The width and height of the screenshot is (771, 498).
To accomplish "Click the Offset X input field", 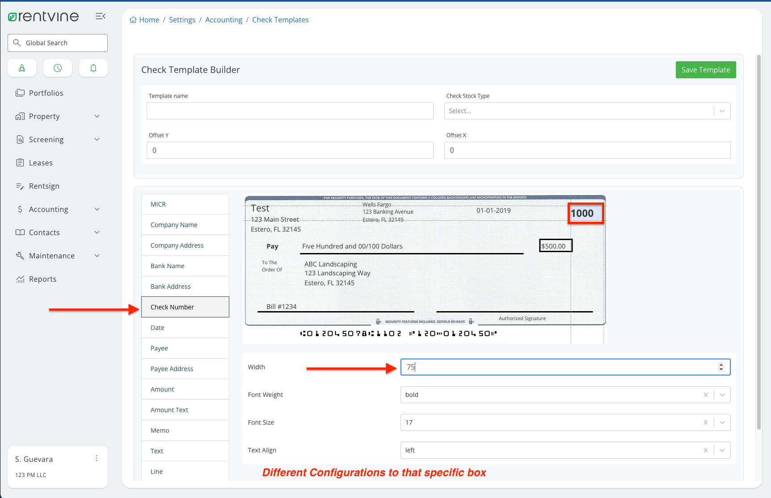I will [x=587, y=150].
